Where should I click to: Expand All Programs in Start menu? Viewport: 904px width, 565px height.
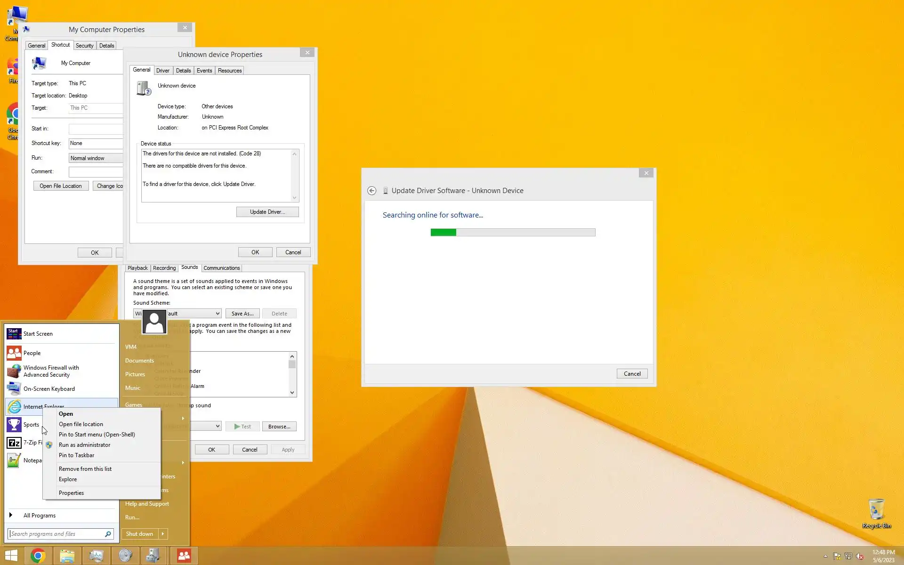(x=40, y=516)
